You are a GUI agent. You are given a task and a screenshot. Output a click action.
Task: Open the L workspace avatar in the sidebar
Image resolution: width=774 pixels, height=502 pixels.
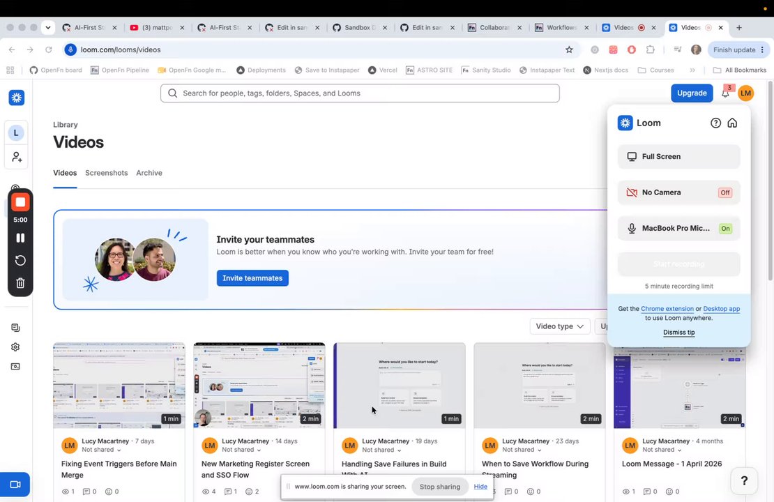tap(16, 132)
